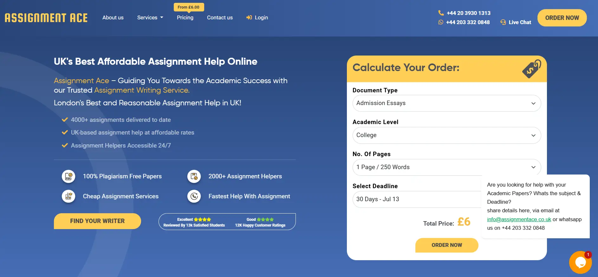Click the info@assignmentace.co.uk email link
The image size is (598, 277).
click(519, 219)
